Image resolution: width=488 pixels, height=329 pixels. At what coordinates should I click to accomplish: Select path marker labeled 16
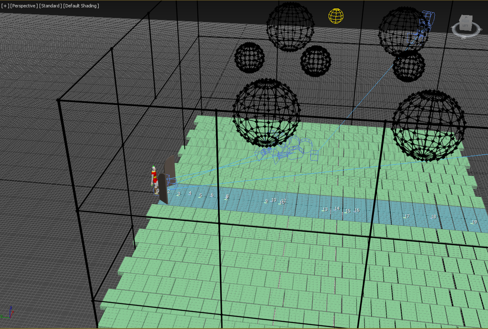pos(357,210)
